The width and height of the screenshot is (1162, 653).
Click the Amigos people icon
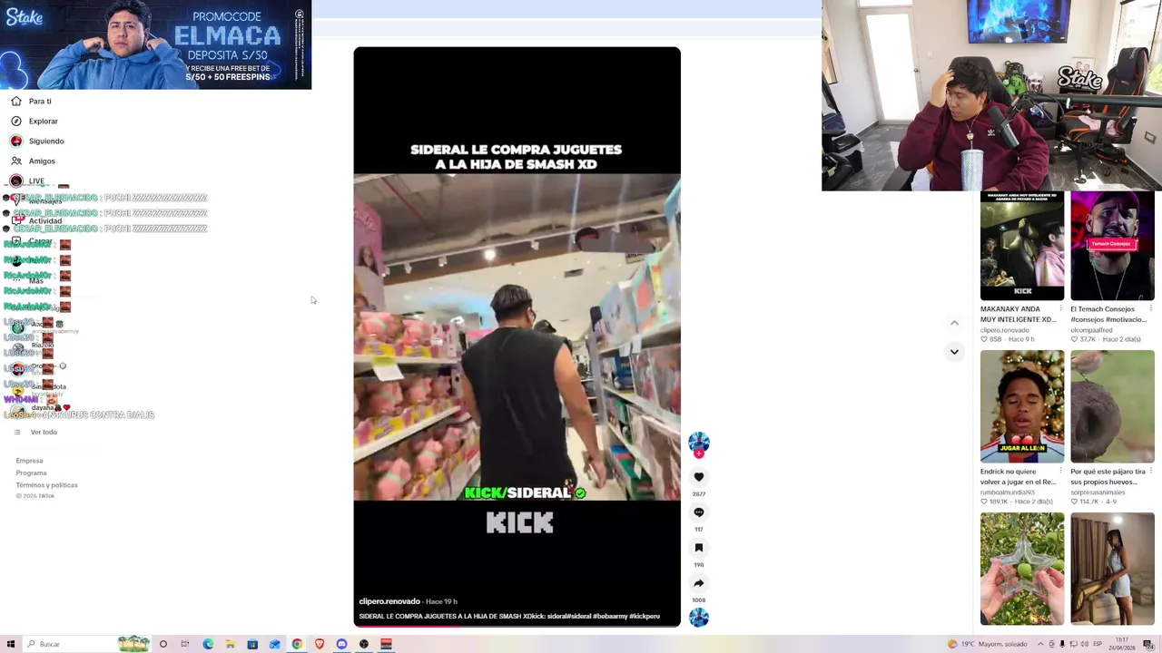tap(16, 161)
